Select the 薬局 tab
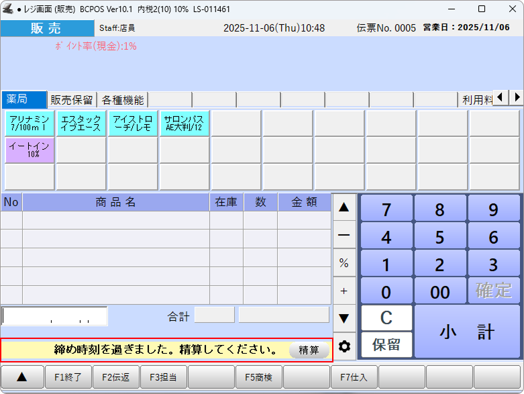Screen dimensions: 524x394 (23, 99)
